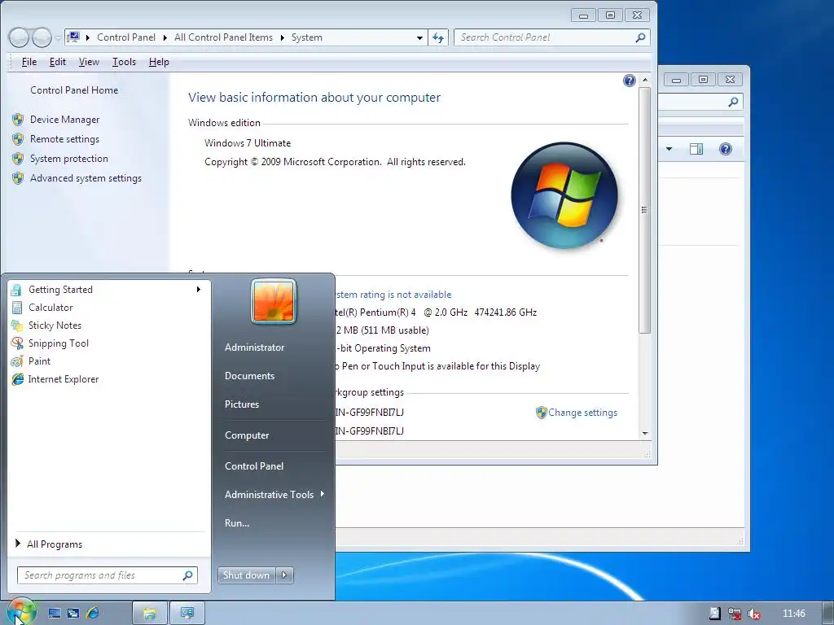Click the address bar refresh button

(x=437, y=37)
